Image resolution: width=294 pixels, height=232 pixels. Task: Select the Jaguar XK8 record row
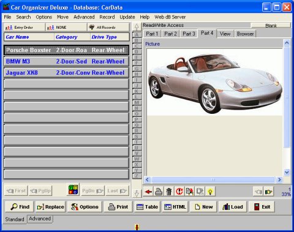66,73
